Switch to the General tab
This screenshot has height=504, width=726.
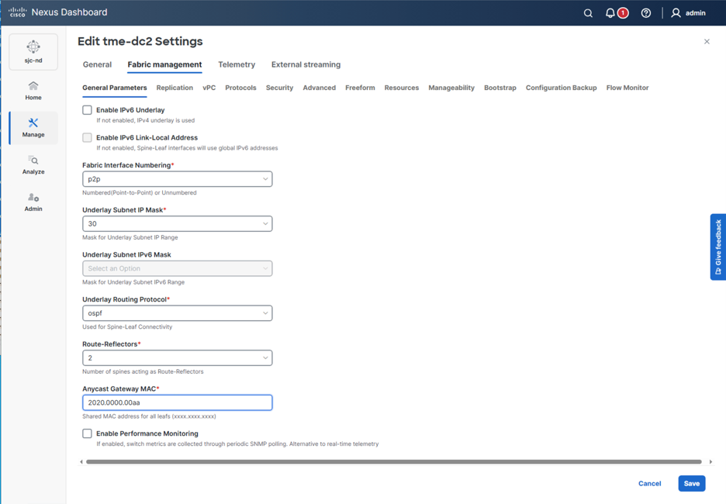point(97,65)
